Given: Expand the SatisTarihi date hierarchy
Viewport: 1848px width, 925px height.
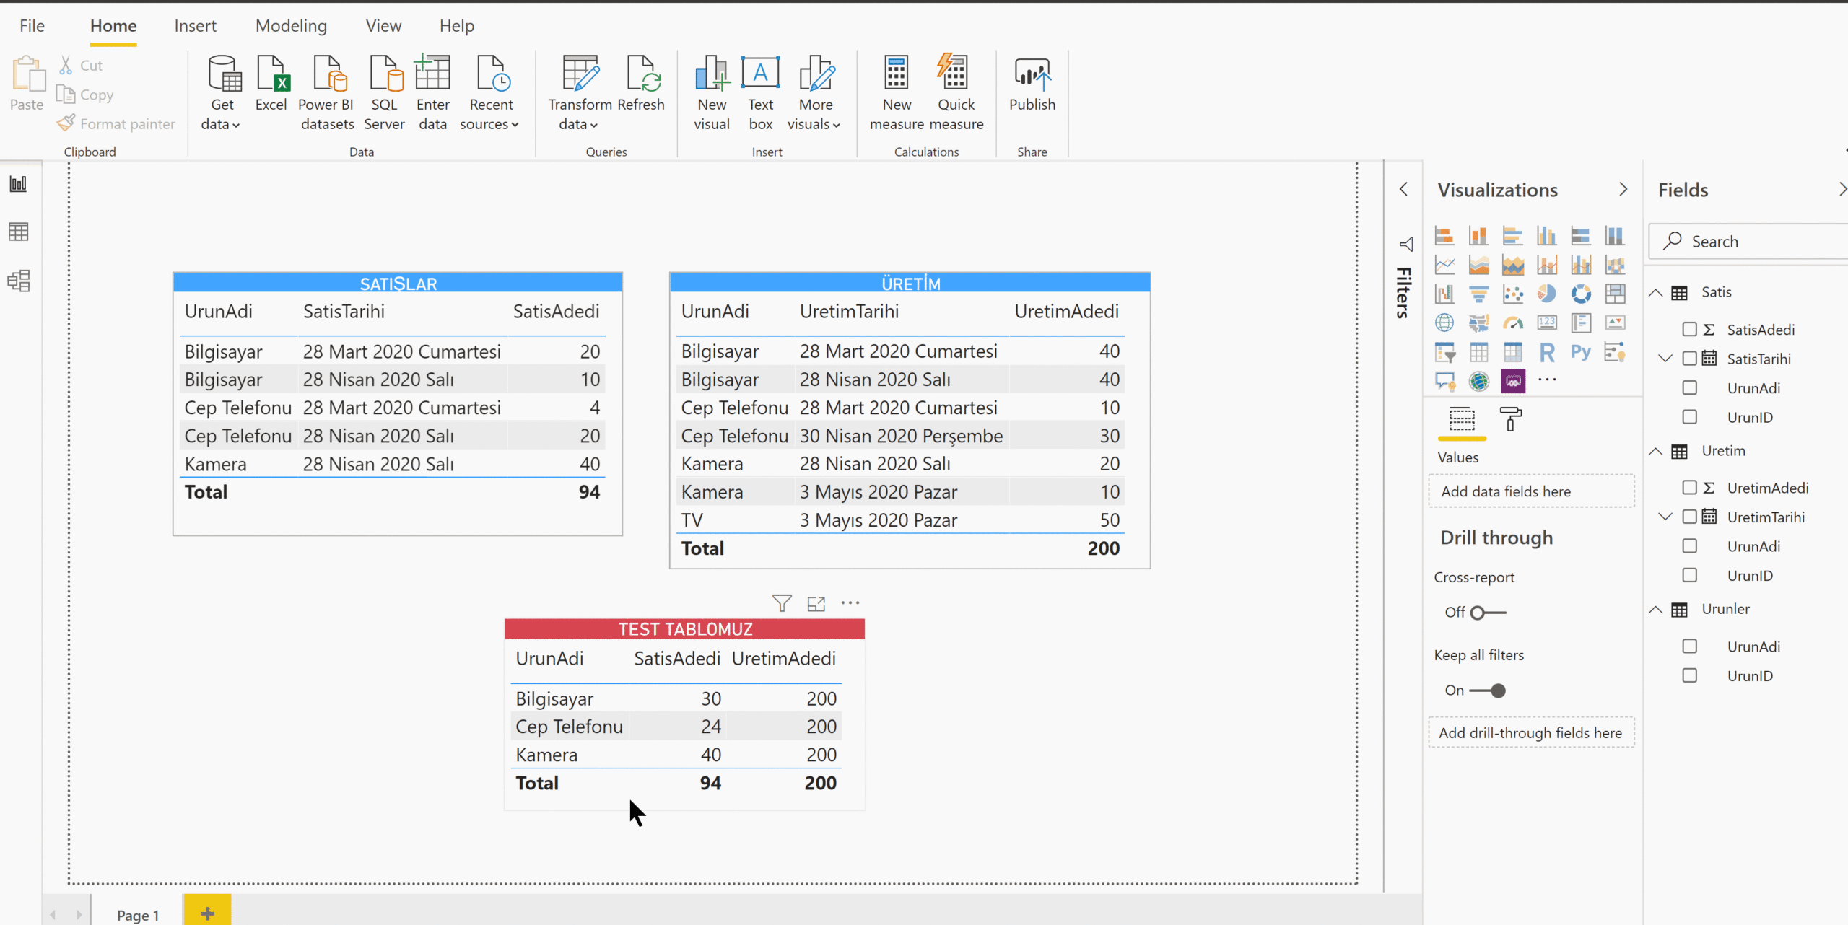Looking at the screenshot, I should point(1665,359).
